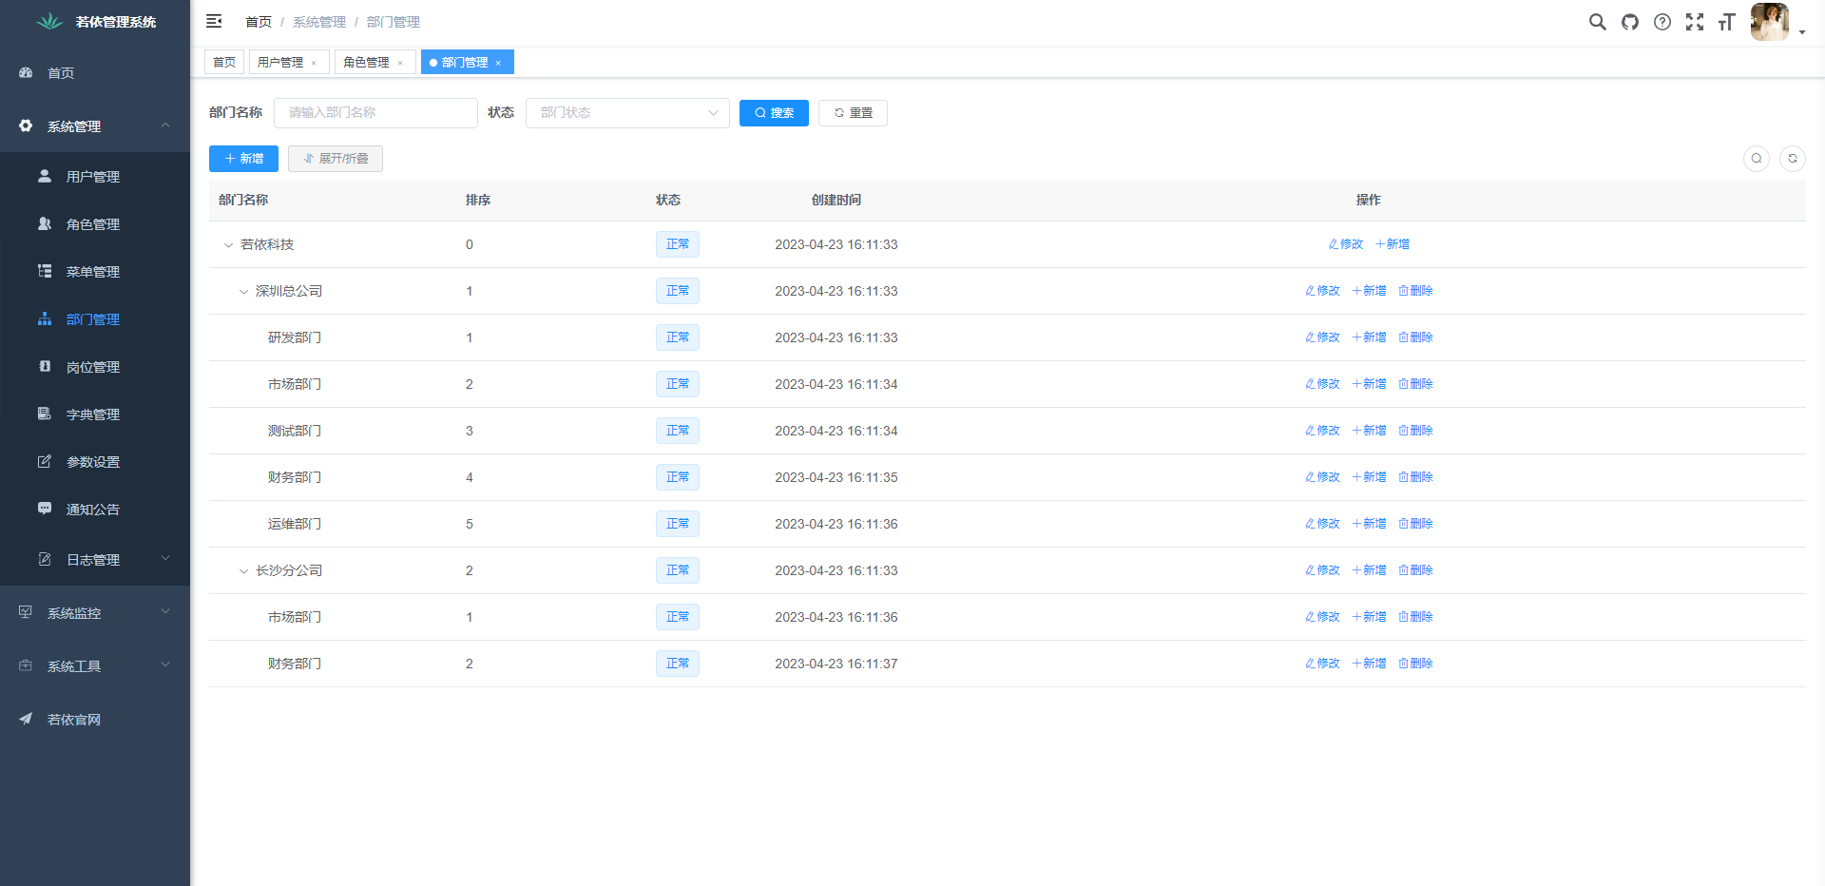
Task: Click 新增 for 测试部门
Action: 1369,431
